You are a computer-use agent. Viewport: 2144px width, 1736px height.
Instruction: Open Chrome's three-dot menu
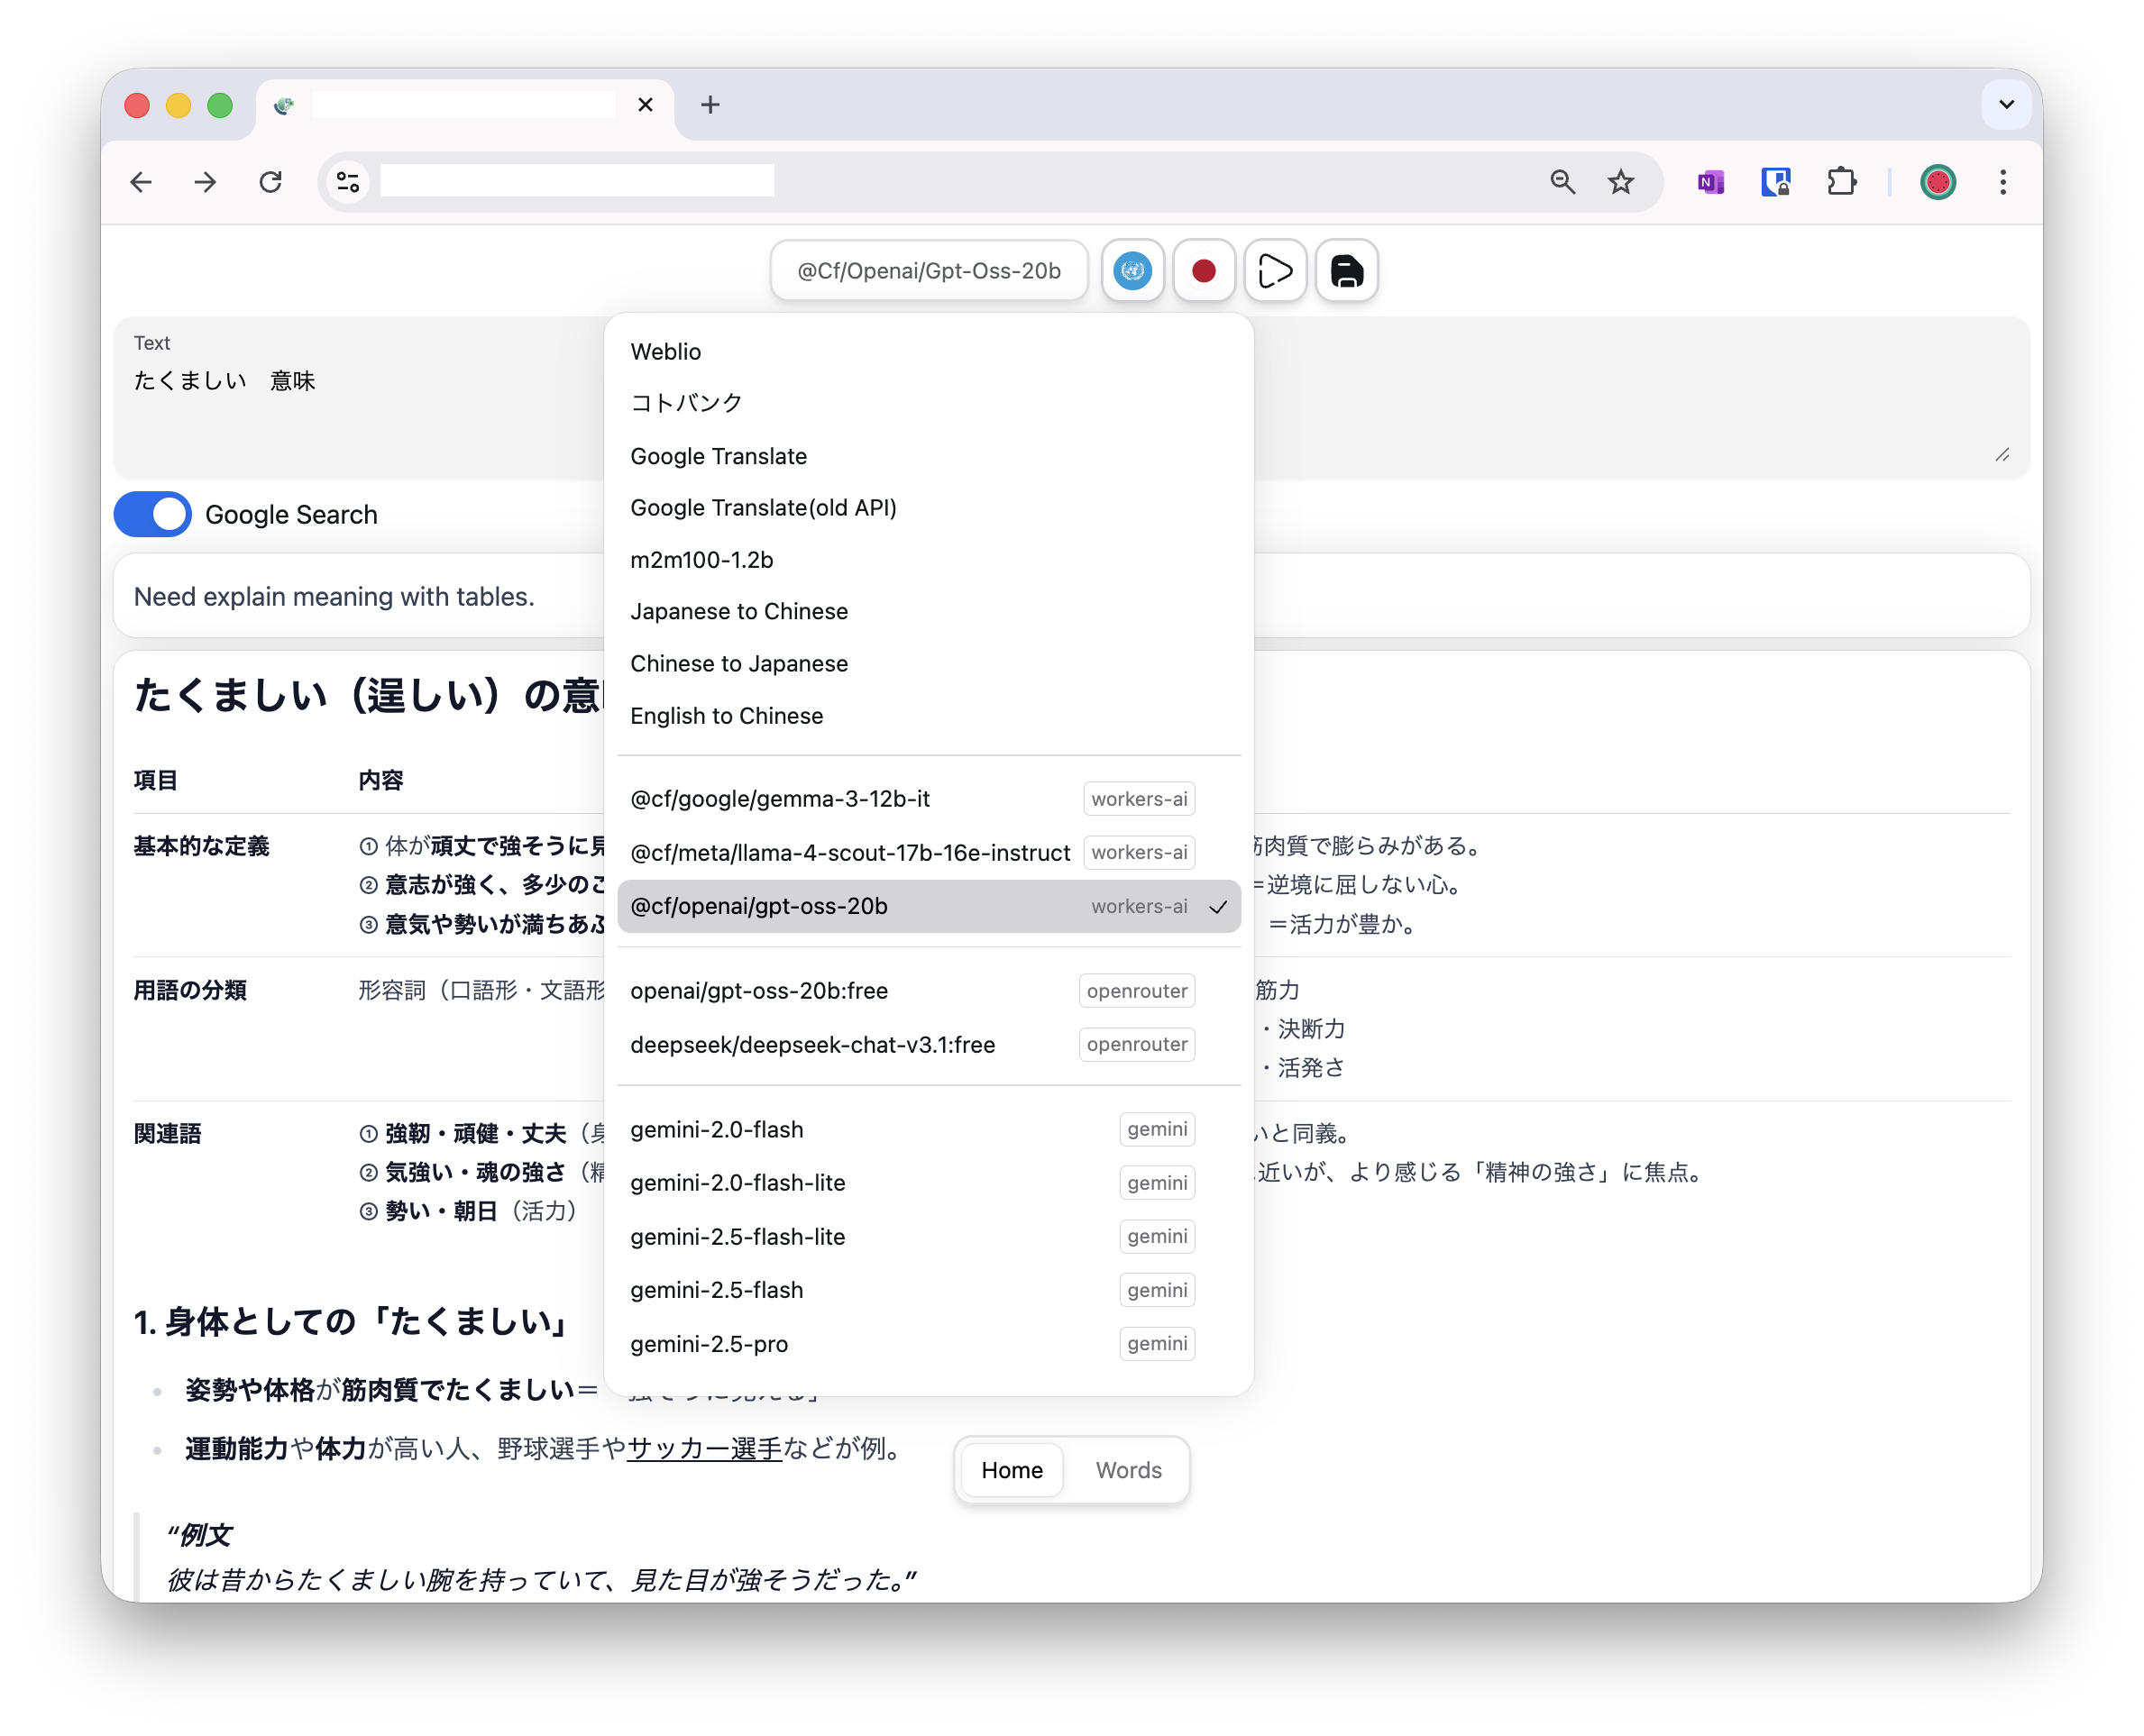(2002, 182)
